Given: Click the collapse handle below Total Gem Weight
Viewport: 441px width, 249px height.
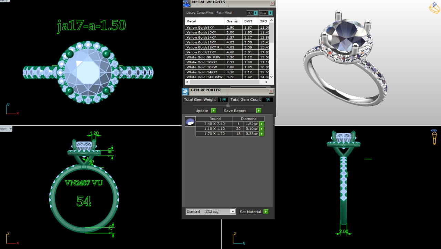Looking at the screenshot, I should point(228,105).
